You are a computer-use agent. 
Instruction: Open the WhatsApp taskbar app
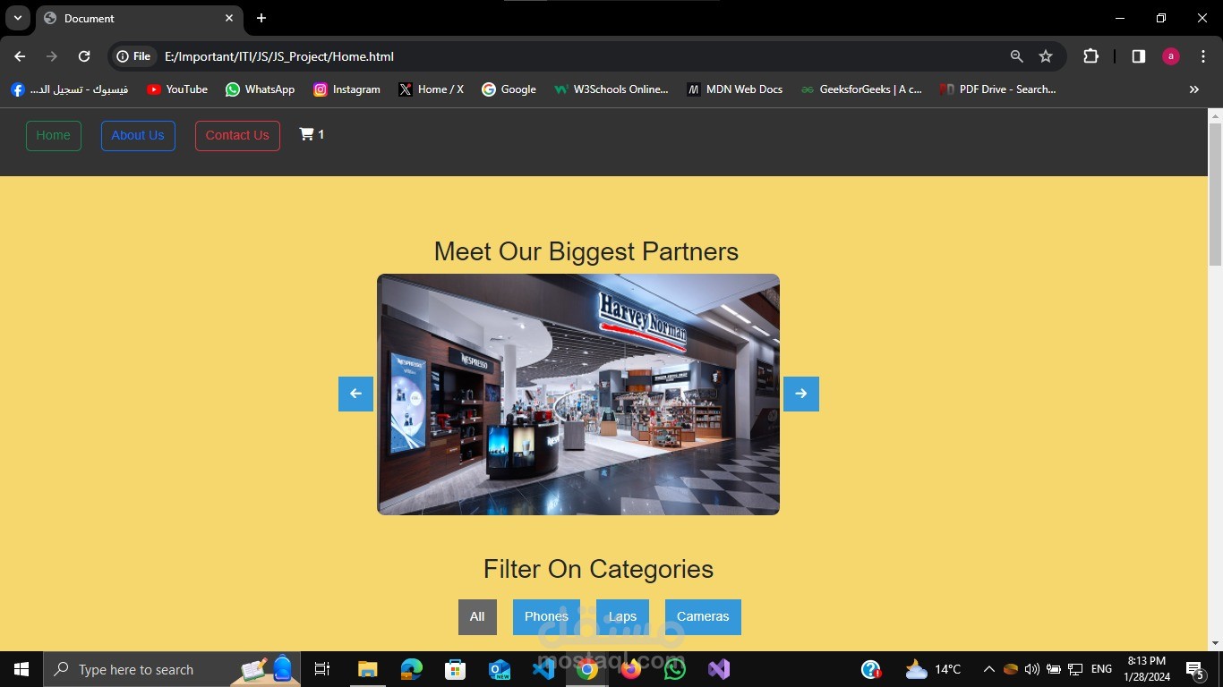675,669
